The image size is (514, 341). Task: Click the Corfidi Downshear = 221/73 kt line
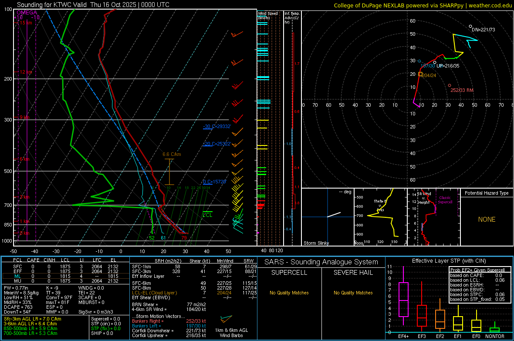pyautogui.click(x=169, y=331)
